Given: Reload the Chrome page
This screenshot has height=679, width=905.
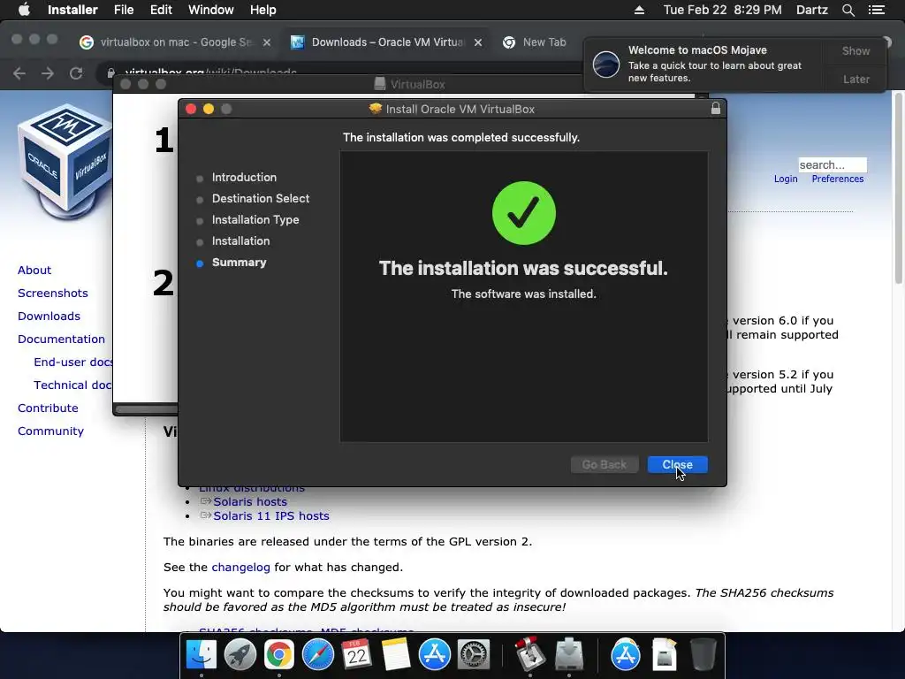Looking at the screenshot, I should coord(76,73).
